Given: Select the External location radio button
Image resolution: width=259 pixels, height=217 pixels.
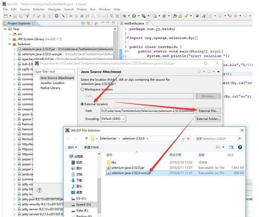Looking at the screenshot, I should (82, 104).
